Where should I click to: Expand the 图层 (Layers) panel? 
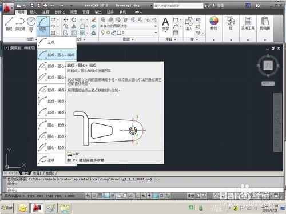pos(128,39)
